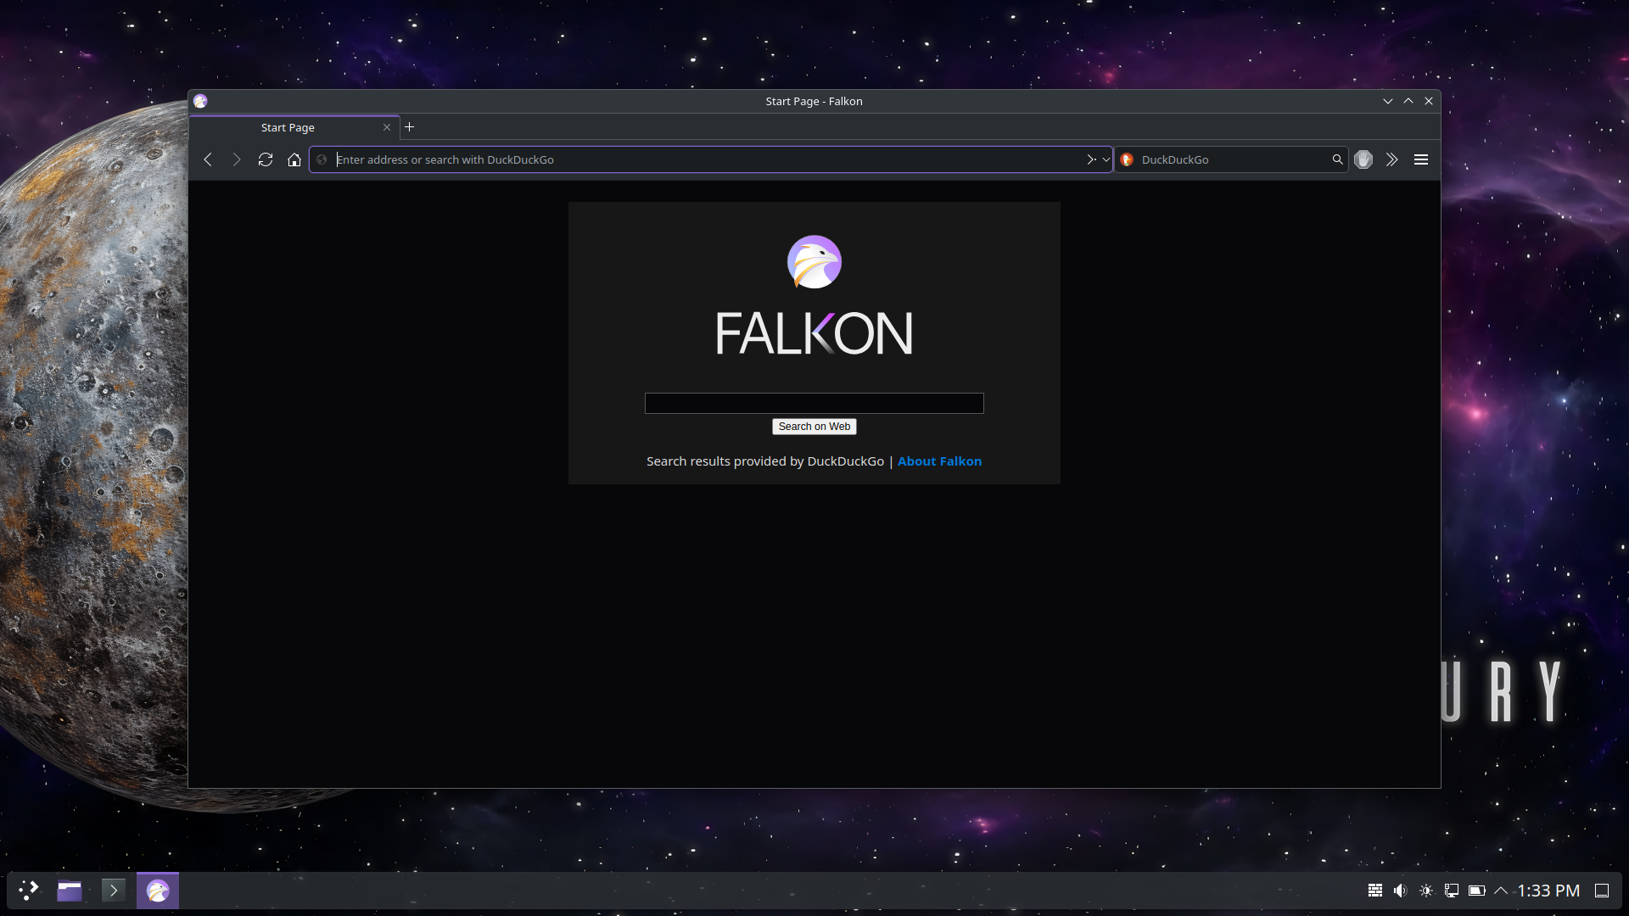This screenshot has height=916, width=1629.
Task: Go back with the back arrow
Action: 208,159
